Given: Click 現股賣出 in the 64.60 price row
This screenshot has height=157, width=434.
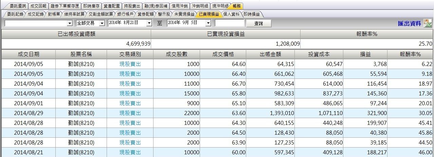Looking at the screenshot, I should (130, 64).
